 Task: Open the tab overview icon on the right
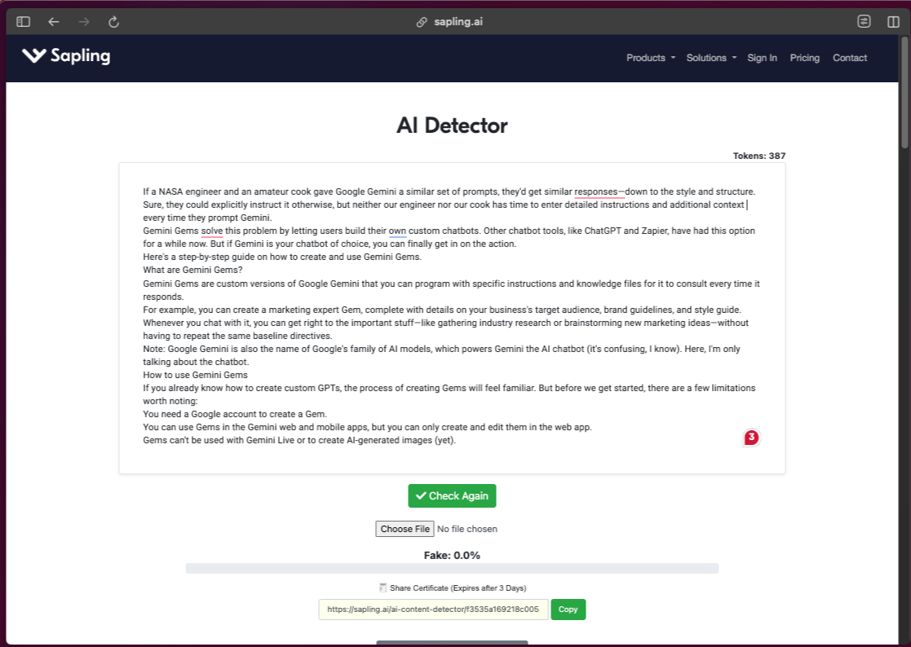(x=892, y=21)
